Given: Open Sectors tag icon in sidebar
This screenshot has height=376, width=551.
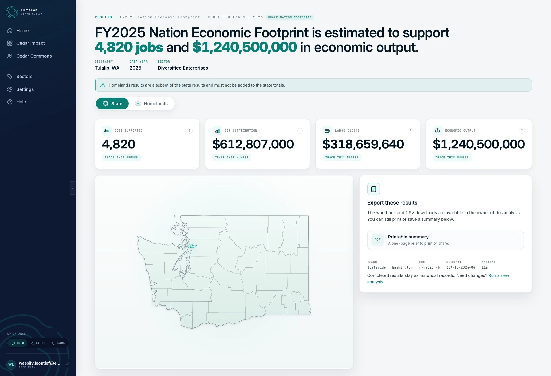Looking at the screenshot, I should [10, 77].
